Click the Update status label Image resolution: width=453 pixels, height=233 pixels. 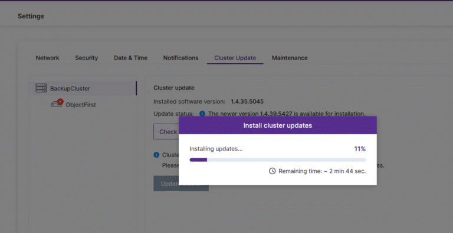click(173, 114)
